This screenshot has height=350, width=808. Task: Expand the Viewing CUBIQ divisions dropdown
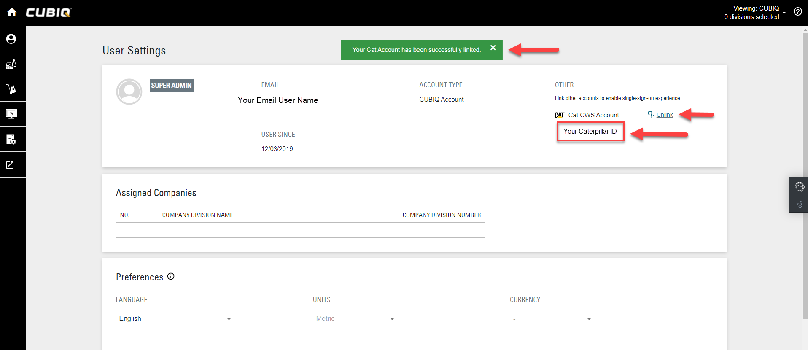click(784, 13)
